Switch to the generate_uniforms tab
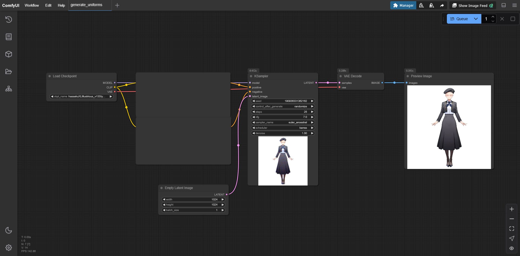The image size is (520, 256). (x=86, y=5)
